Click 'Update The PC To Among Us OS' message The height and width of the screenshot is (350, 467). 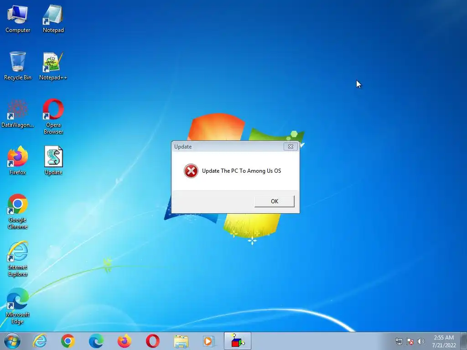(x=241, y=171)
